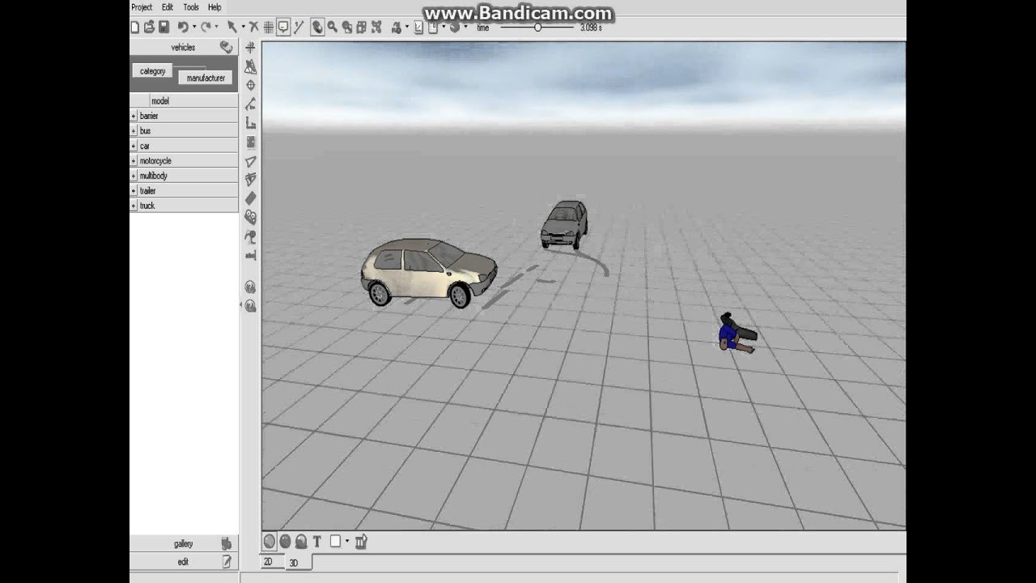Expand the truck category
The height and width of the screenshot is (583, 1036).
[x=134, y=206]
